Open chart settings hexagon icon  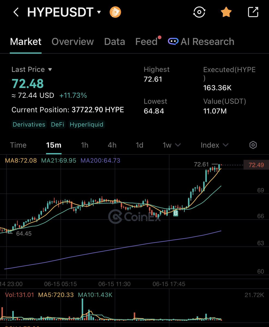pyautogui.click(x=253, y=145)
